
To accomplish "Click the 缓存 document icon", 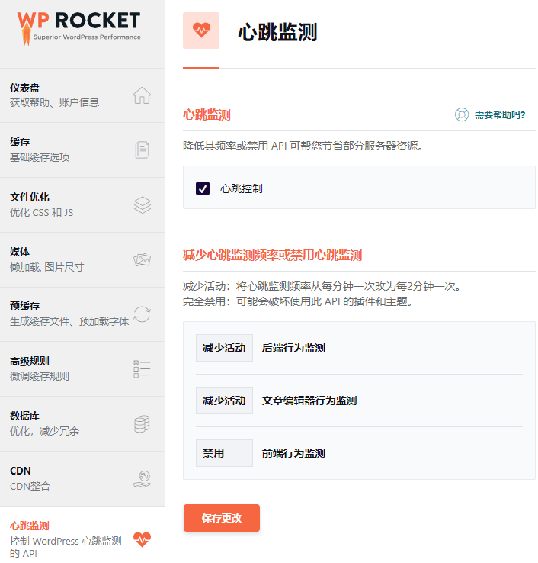I will [142, 150].
